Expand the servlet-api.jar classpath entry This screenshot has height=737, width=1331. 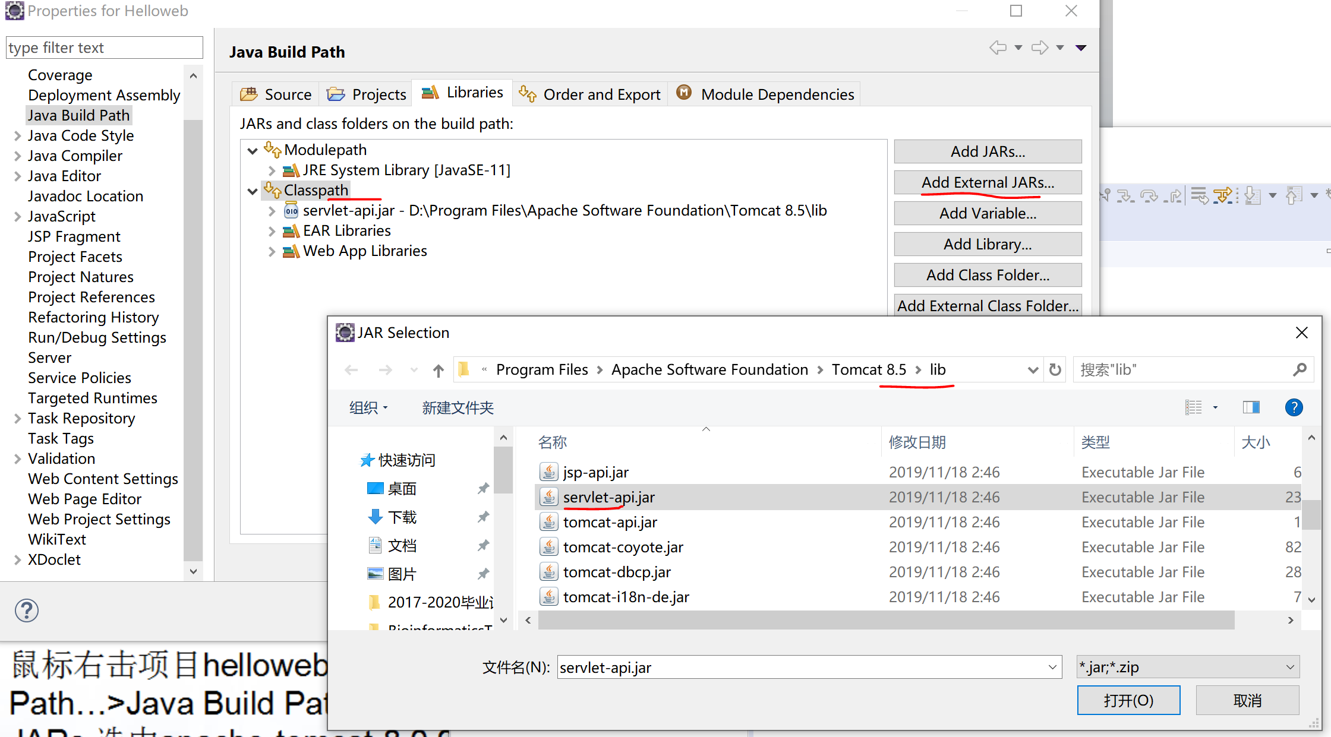(272, 211)
